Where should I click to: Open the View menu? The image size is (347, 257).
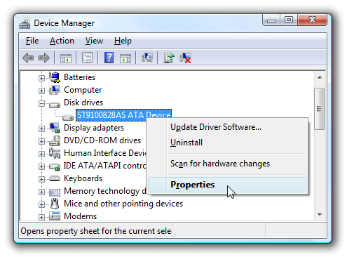(94, 41)
